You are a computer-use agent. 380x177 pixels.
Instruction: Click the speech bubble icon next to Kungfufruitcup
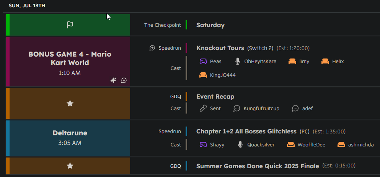point(236,108)
